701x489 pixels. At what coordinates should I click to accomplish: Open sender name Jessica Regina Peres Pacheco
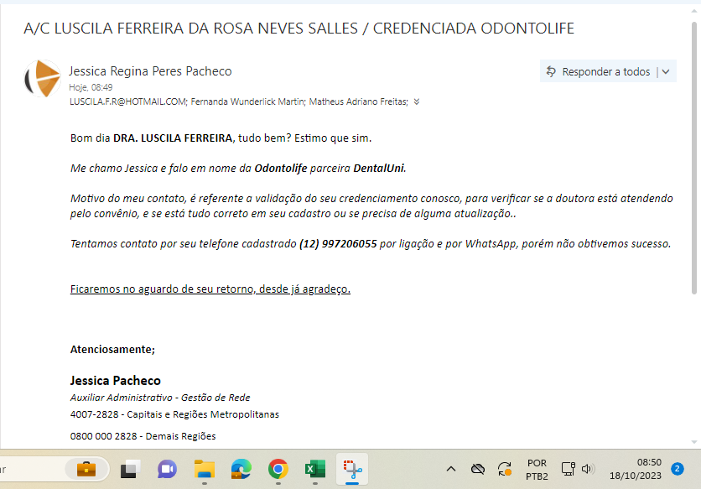click(150, 71)
